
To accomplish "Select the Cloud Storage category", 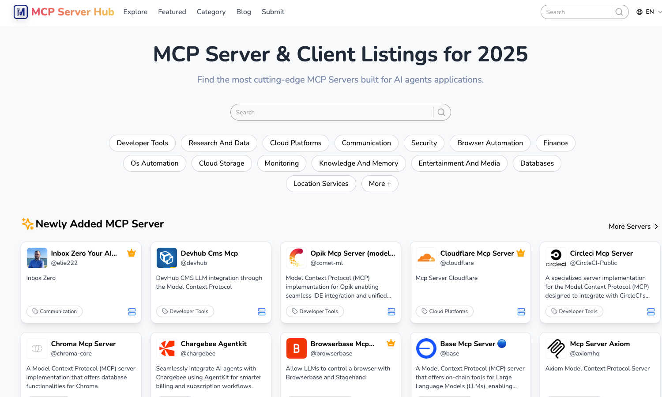I will point(222,163).
